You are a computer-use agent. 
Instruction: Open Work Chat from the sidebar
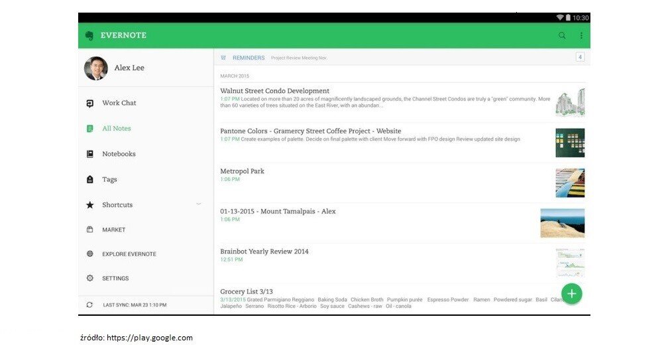(119, 103)
